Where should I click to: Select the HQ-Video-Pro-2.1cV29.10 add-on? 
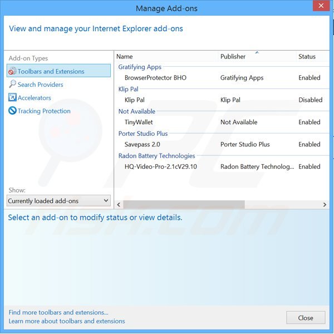click(160, 167)
